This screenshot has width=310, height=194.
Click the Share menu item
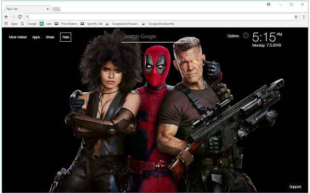tap(50, 37)
